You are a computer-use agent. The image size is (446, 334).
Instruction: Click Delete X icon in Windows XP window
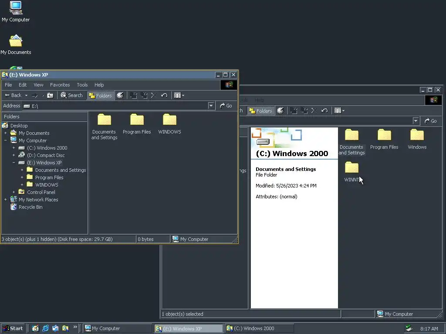(154, 95)
